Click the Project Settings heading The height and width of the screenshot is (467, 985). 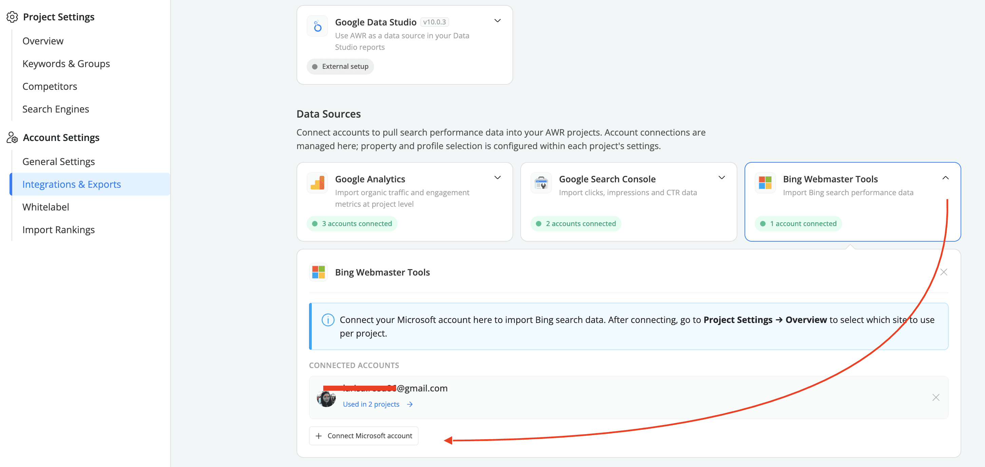(x=58, y=17)
